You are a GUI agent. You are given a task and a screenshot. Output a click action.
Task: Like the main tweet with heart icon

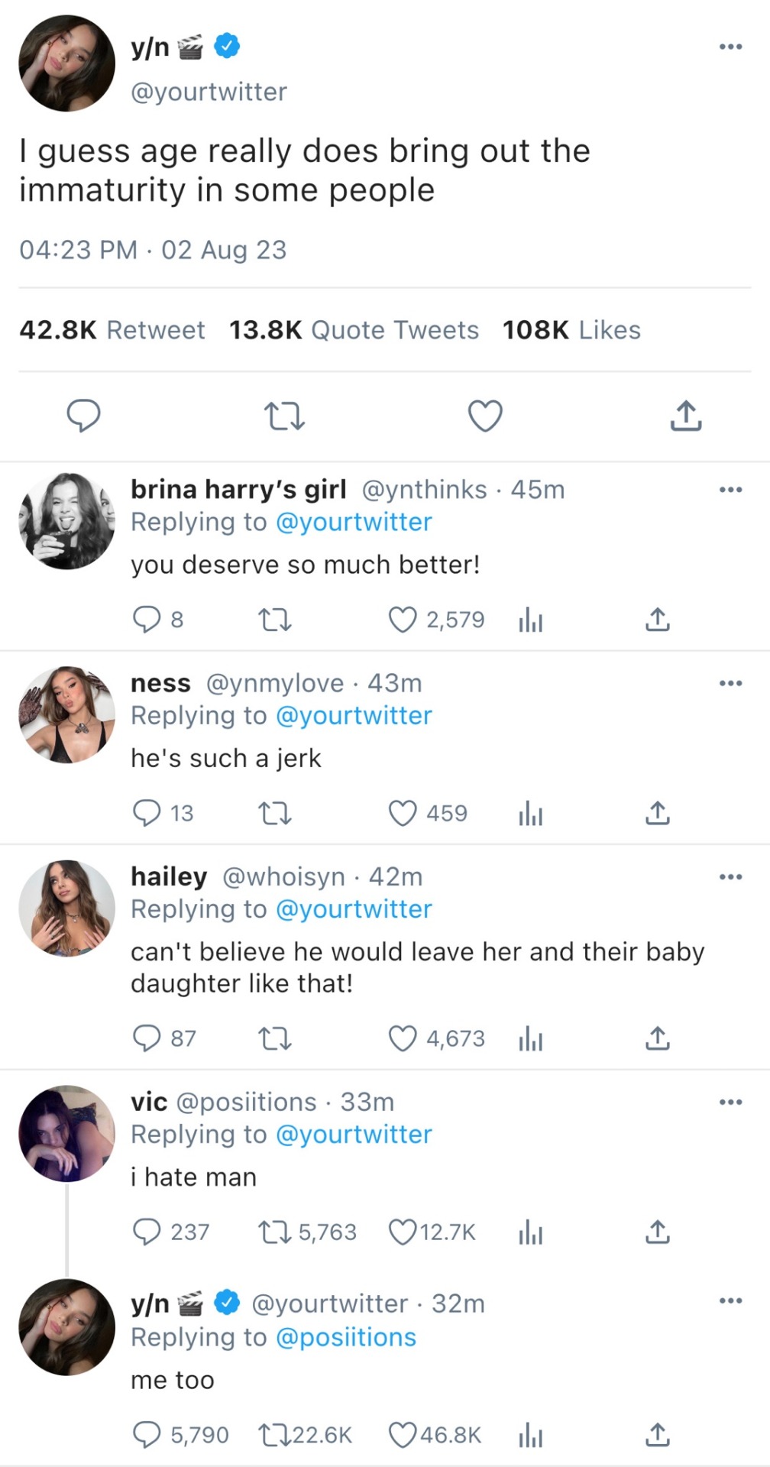[485, 416]
